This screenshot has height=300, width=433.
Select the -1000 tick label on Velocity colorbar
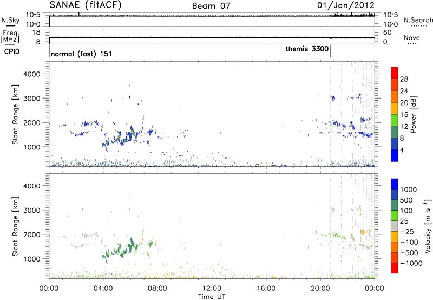tap(411, 263)
